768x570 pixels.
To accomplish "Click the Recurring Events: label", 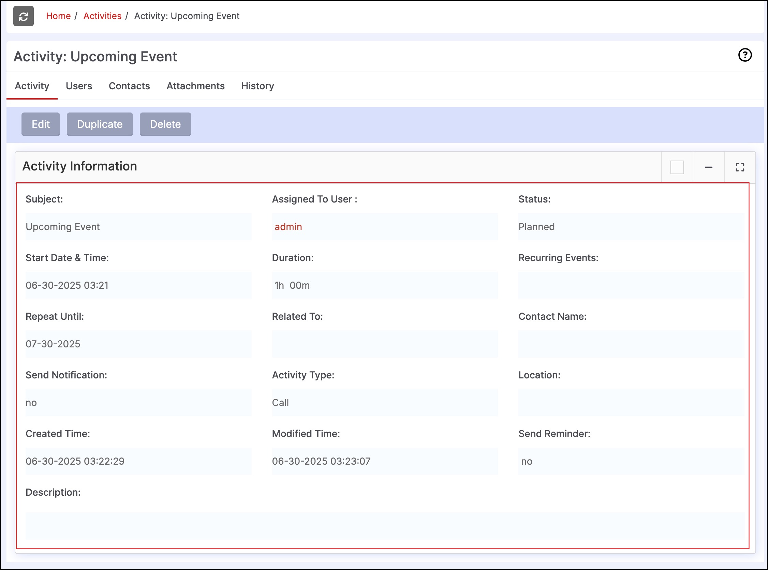I will pyautogui.click(x=558, y=258).
